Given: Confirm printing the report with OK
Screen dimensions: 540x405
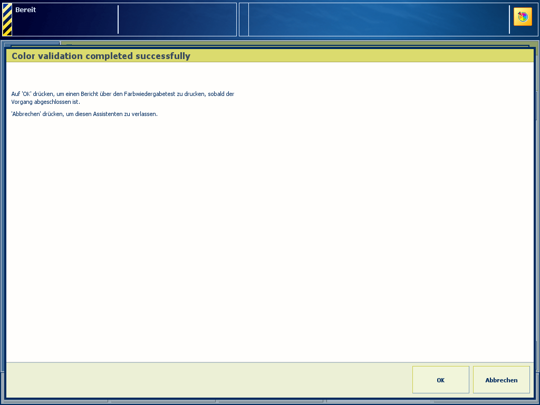Looking at the screenshot, I should (x=440, y=380).
